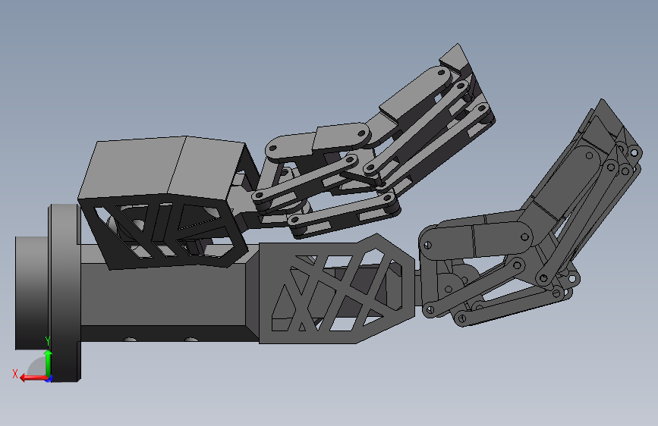Select the small cylinder at the far left end
Image resolution: width=658 pixels, height=426 pixels.
31,293
